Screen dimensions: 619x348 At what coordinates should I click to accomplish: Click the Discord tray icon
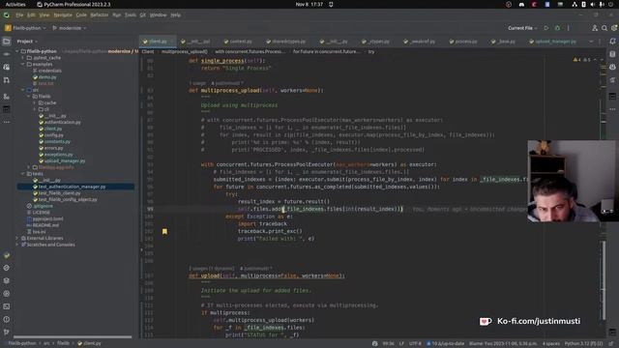coord(521,4)
